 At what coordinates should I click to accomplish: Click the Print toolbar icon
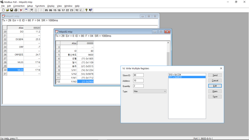(16, 10)
